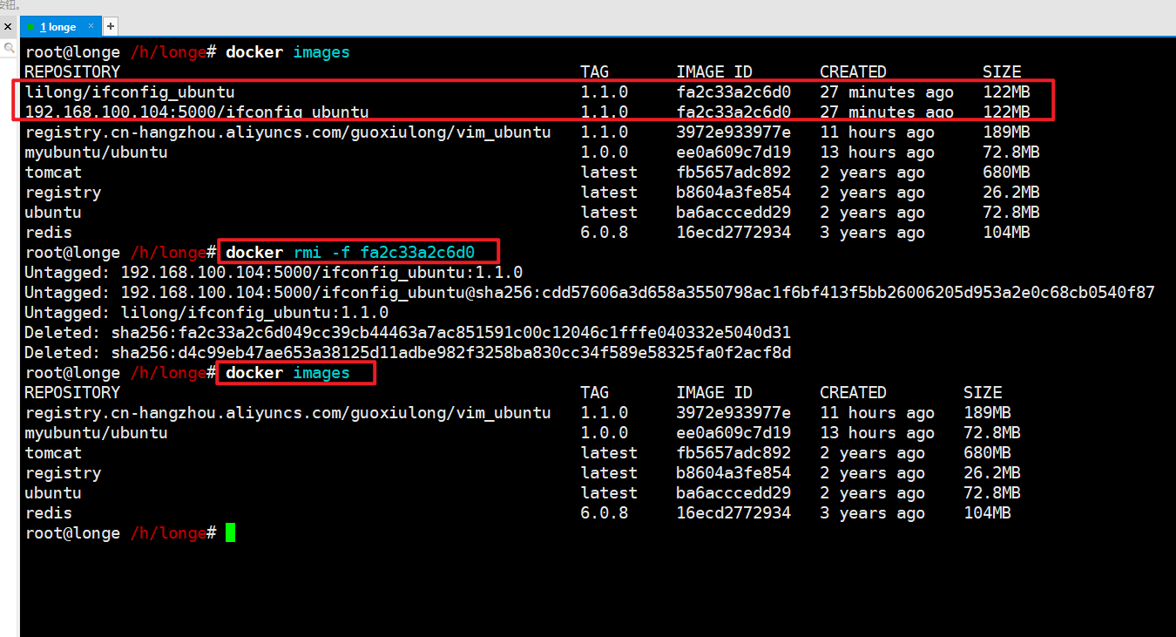Click the aliyuncs vim_ubuntu repository in second listing
Viewport: 1176px width, 637px height.
coord(287,413)
